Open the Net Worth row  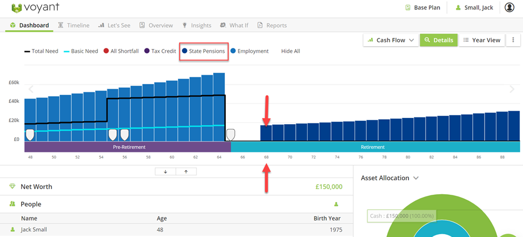(x=176, y=187)
